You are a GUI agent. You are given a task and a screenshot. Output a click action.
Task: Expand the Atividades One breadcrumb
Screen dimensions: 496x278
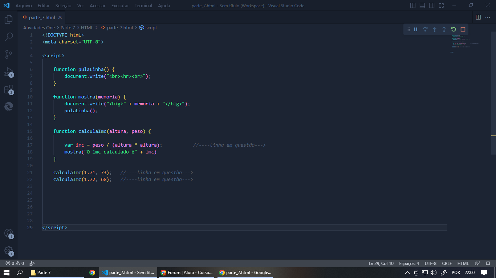39,28
